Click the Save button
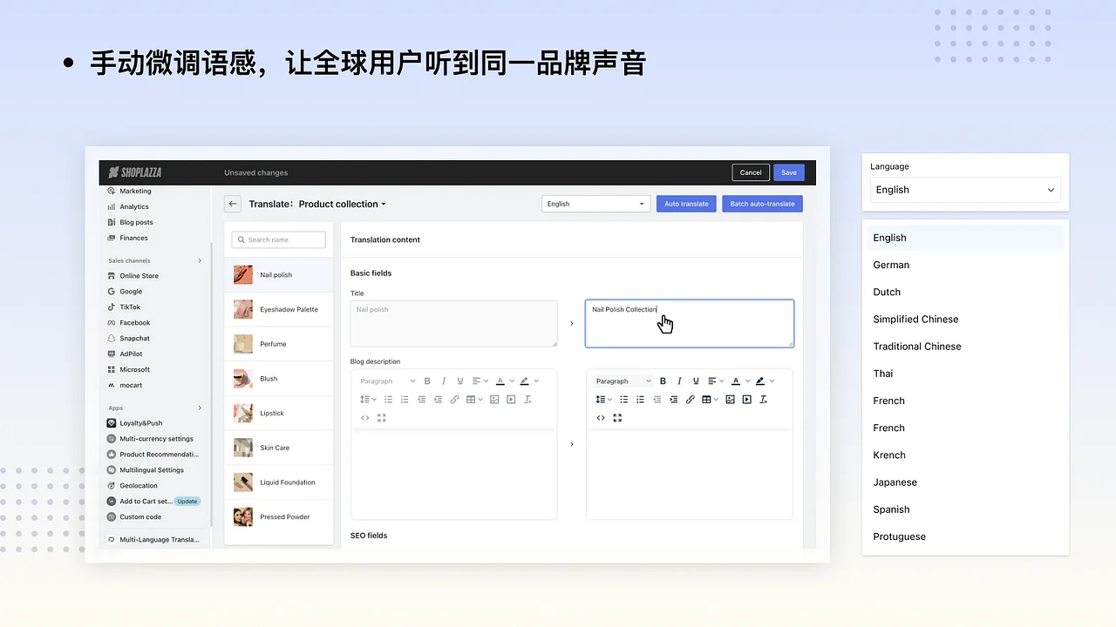 tap(788, 172)
